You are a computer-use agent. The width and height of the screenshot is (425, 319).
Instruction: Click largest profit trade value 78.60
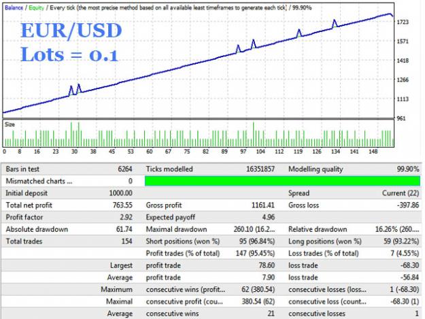pyautogui.click(x=267, y=265)
